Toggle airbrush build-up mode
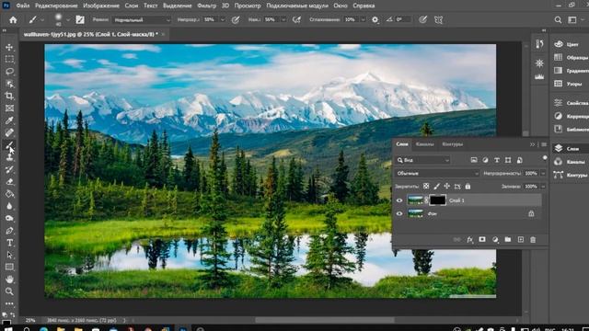This screenshot has width=589, height=331. point(296,20)
